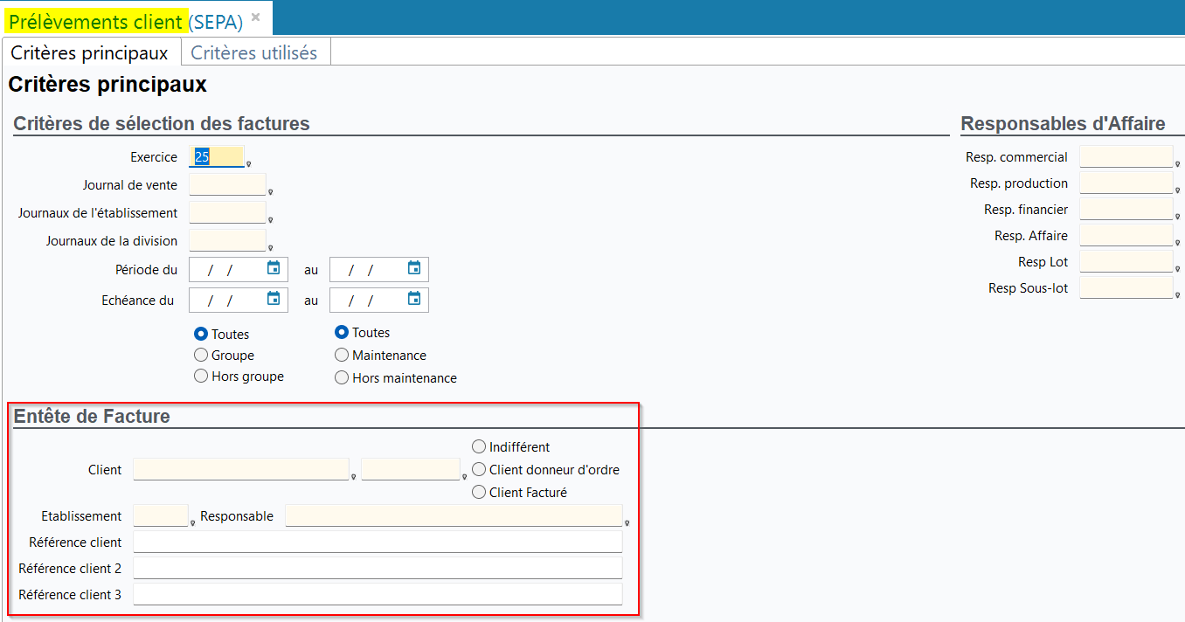Viewport: 1185px width, 622px height.
Task: Click the 'Resp. financier' input field
Action: [1126, 210]
